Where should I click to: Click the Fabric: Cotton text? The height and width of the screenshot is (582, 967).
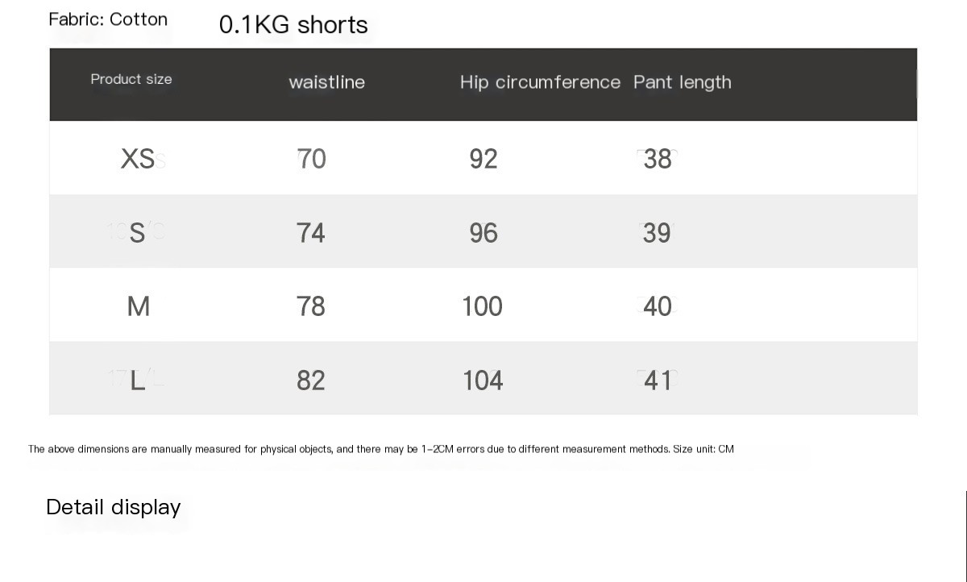pyautogui.click(x=108, y=19)
